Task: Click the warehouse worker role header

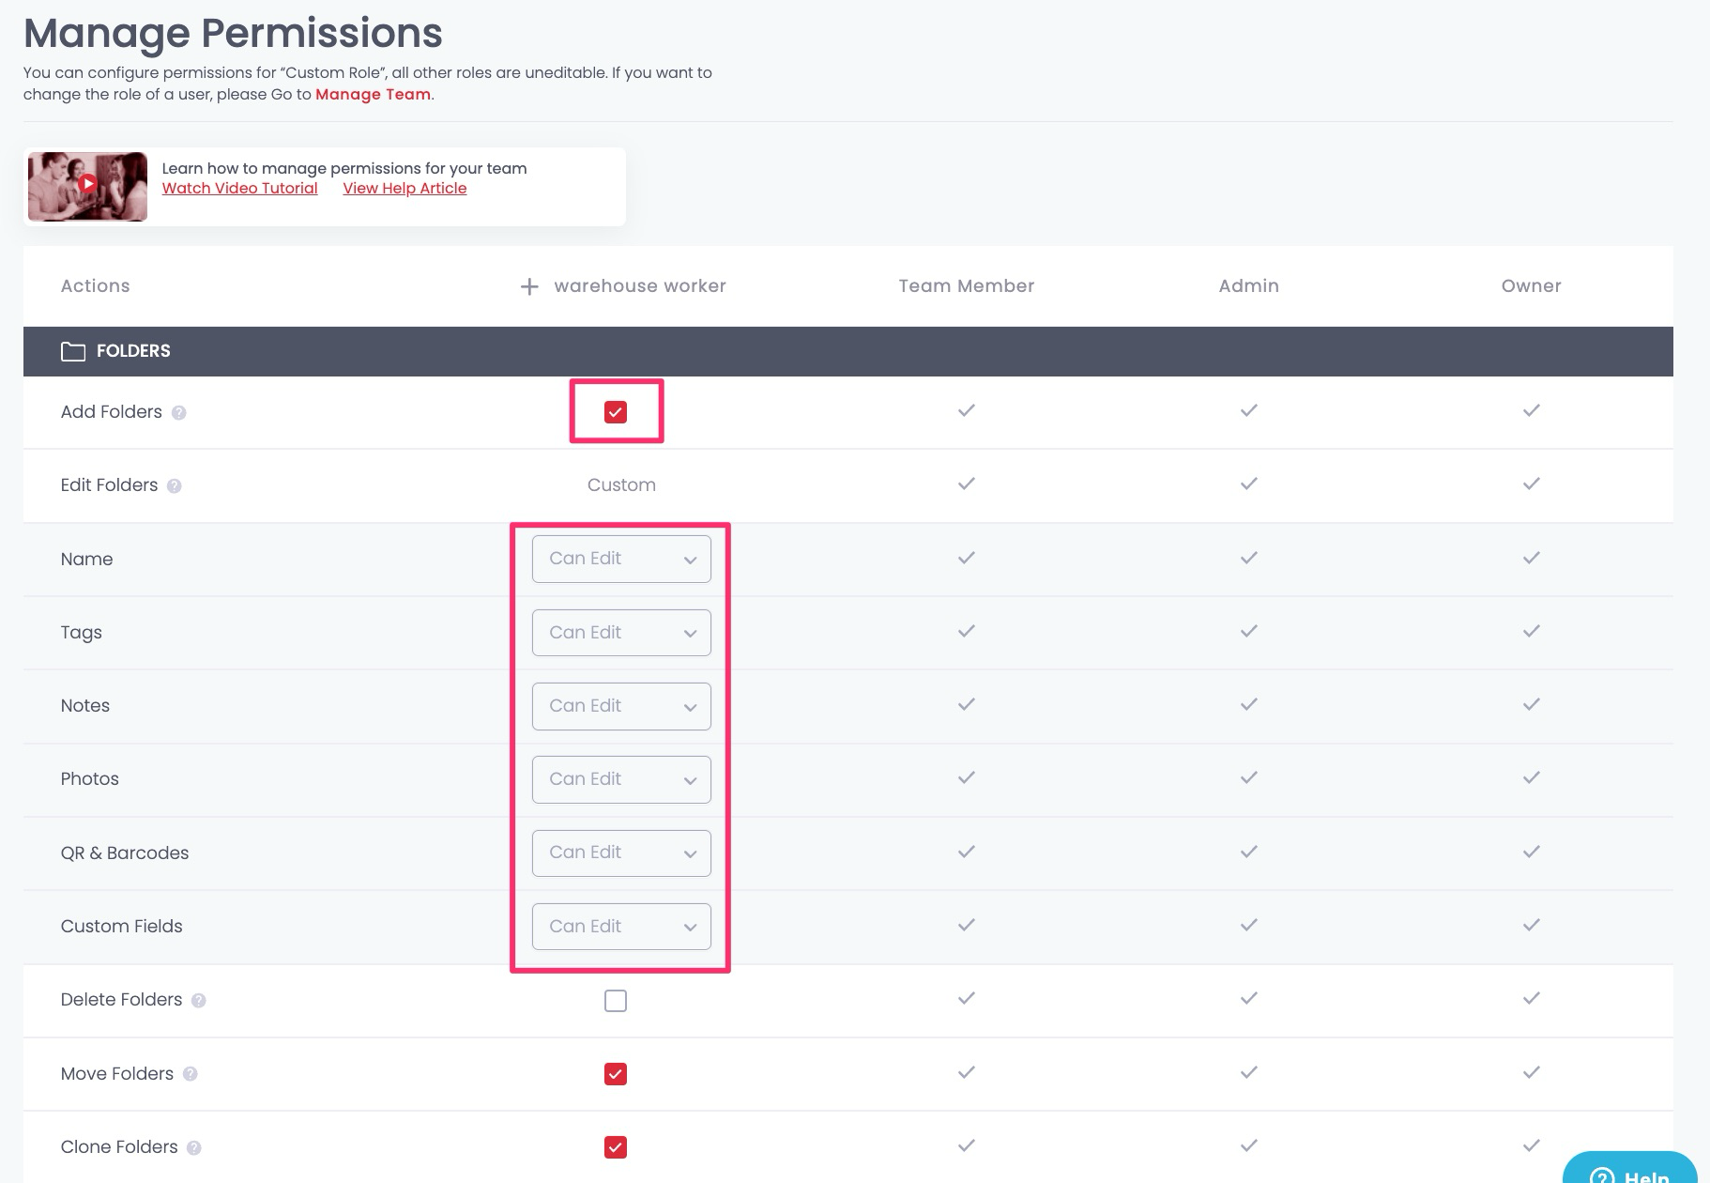Action: click(639, 285)
